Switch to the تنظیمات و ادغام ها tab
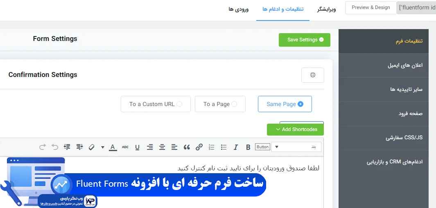 (x=283, y=9)
